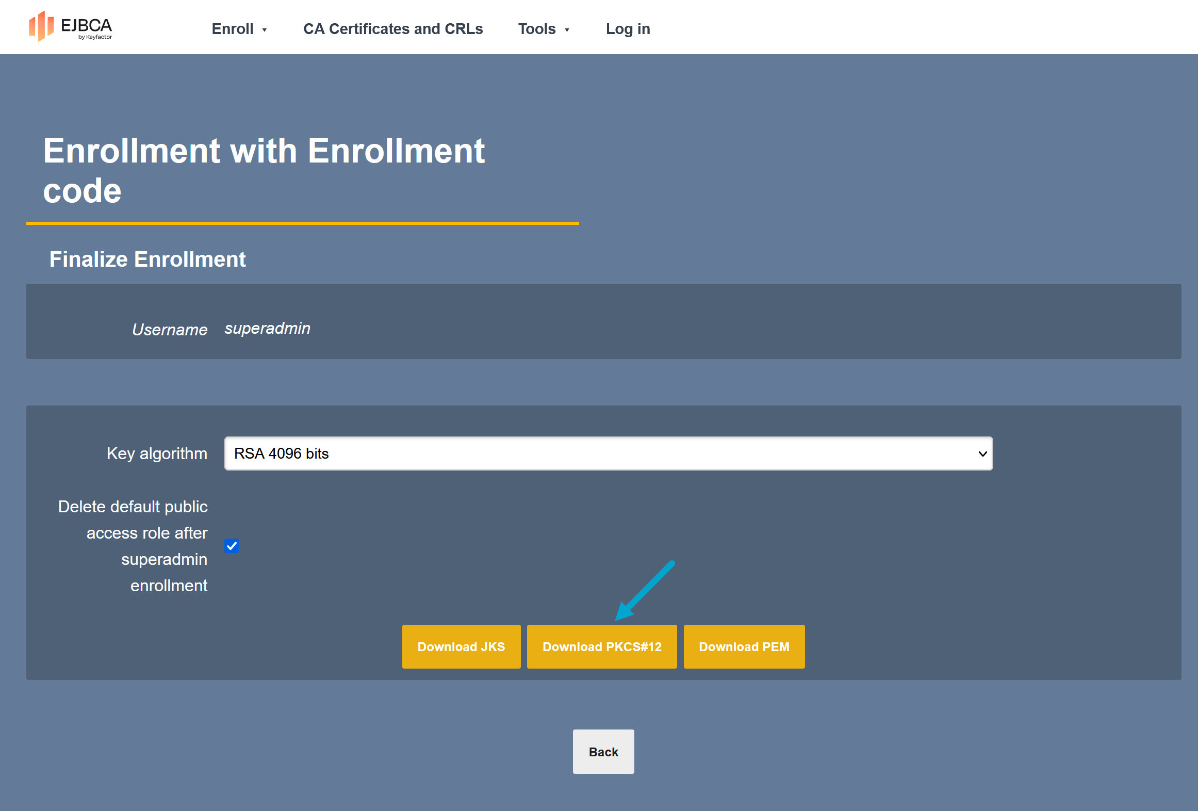Open the Tools menu

(x=537, y=29)
